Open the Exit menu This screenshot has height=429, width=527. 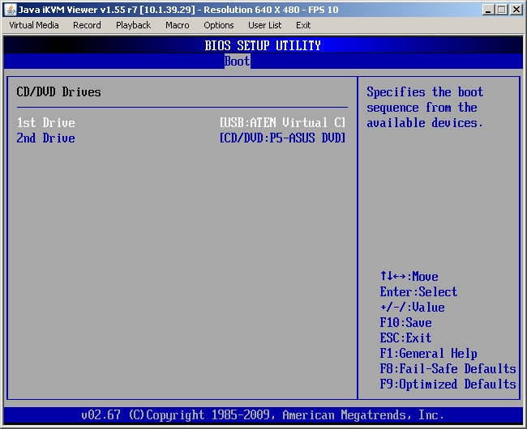(303, 25)
